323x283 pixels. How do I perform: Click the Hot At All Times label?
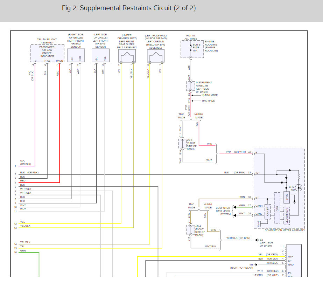(x=191, y=37)
